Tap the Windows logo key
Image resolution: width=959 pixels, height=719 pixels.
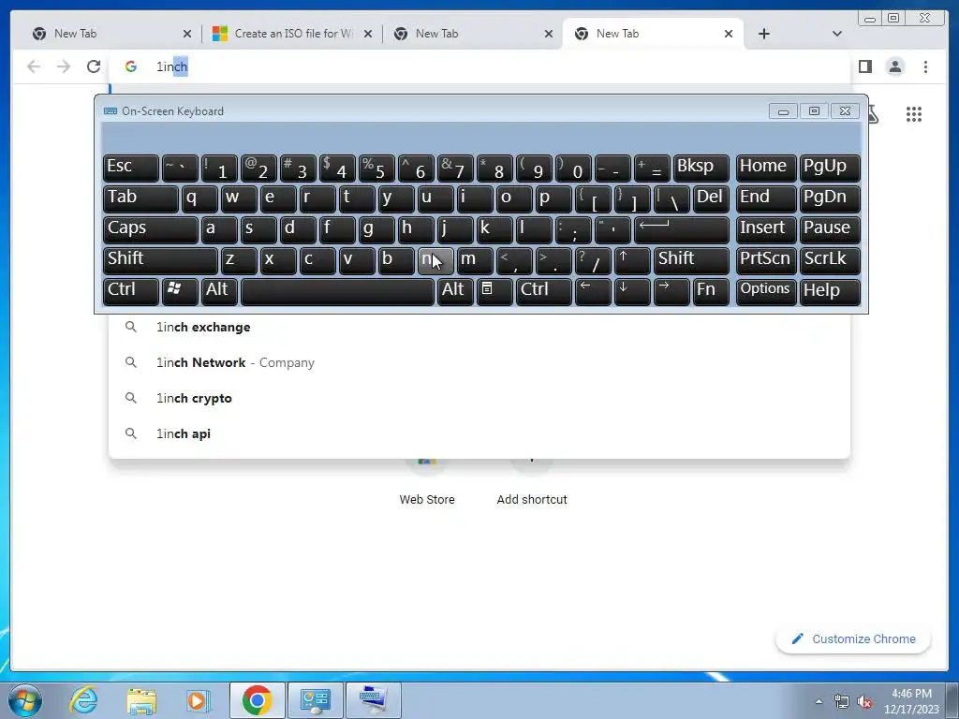click(180, 291)
